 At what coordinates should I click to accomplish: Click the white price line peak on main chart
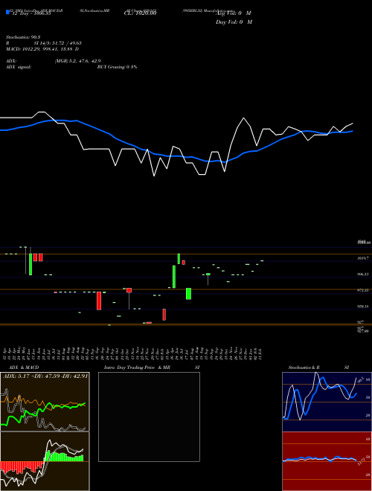(243, 118)
